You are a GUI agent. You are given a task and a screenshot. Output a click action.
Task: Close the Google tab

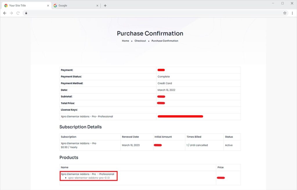pyautogui.click(x=97, y=6)
